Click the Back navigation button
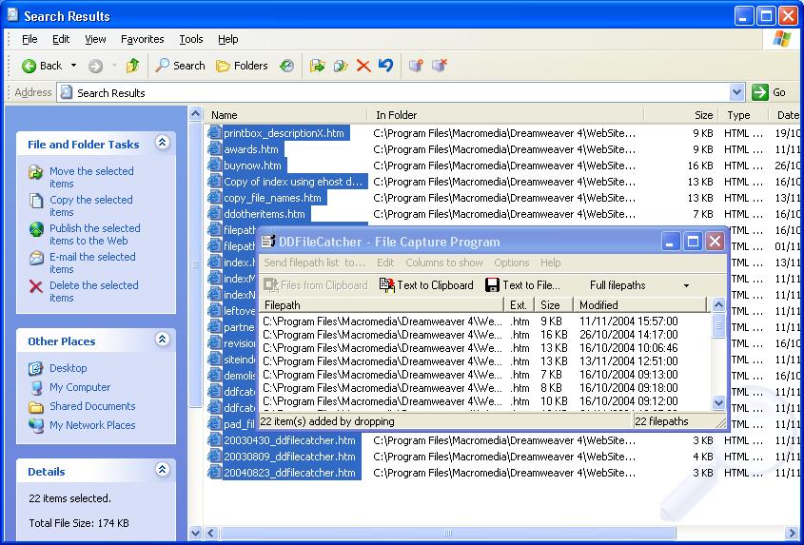This screenshot has width=804, height=545. click(42, 66)
